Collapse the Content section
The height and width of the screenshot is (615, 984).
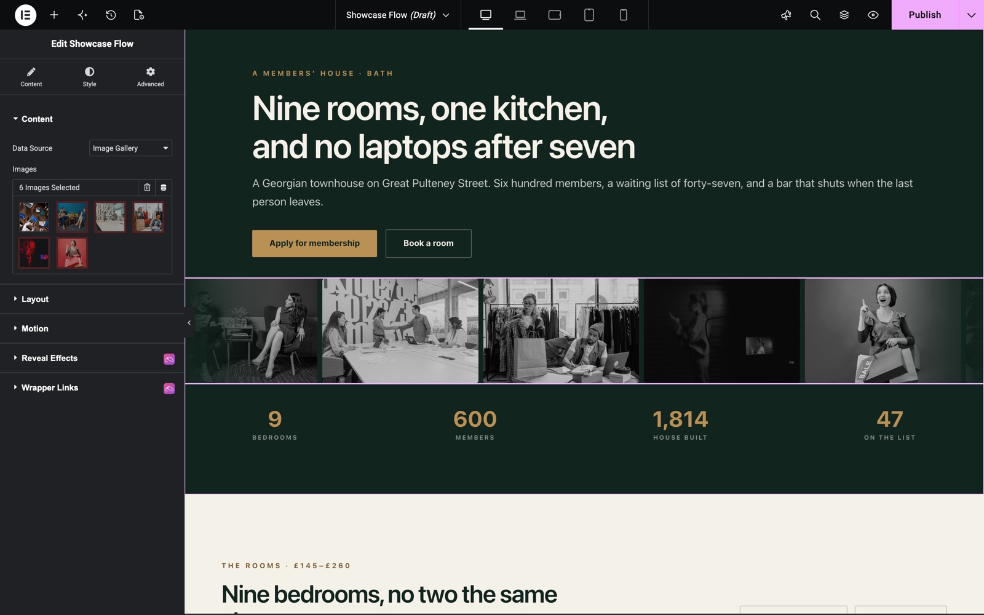92,119
